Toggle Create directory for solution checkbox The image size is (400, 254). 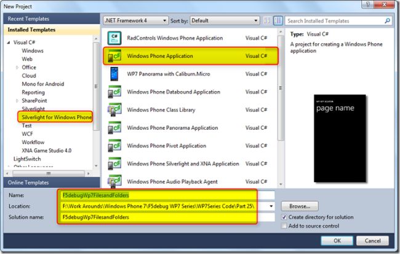[284, 217]
